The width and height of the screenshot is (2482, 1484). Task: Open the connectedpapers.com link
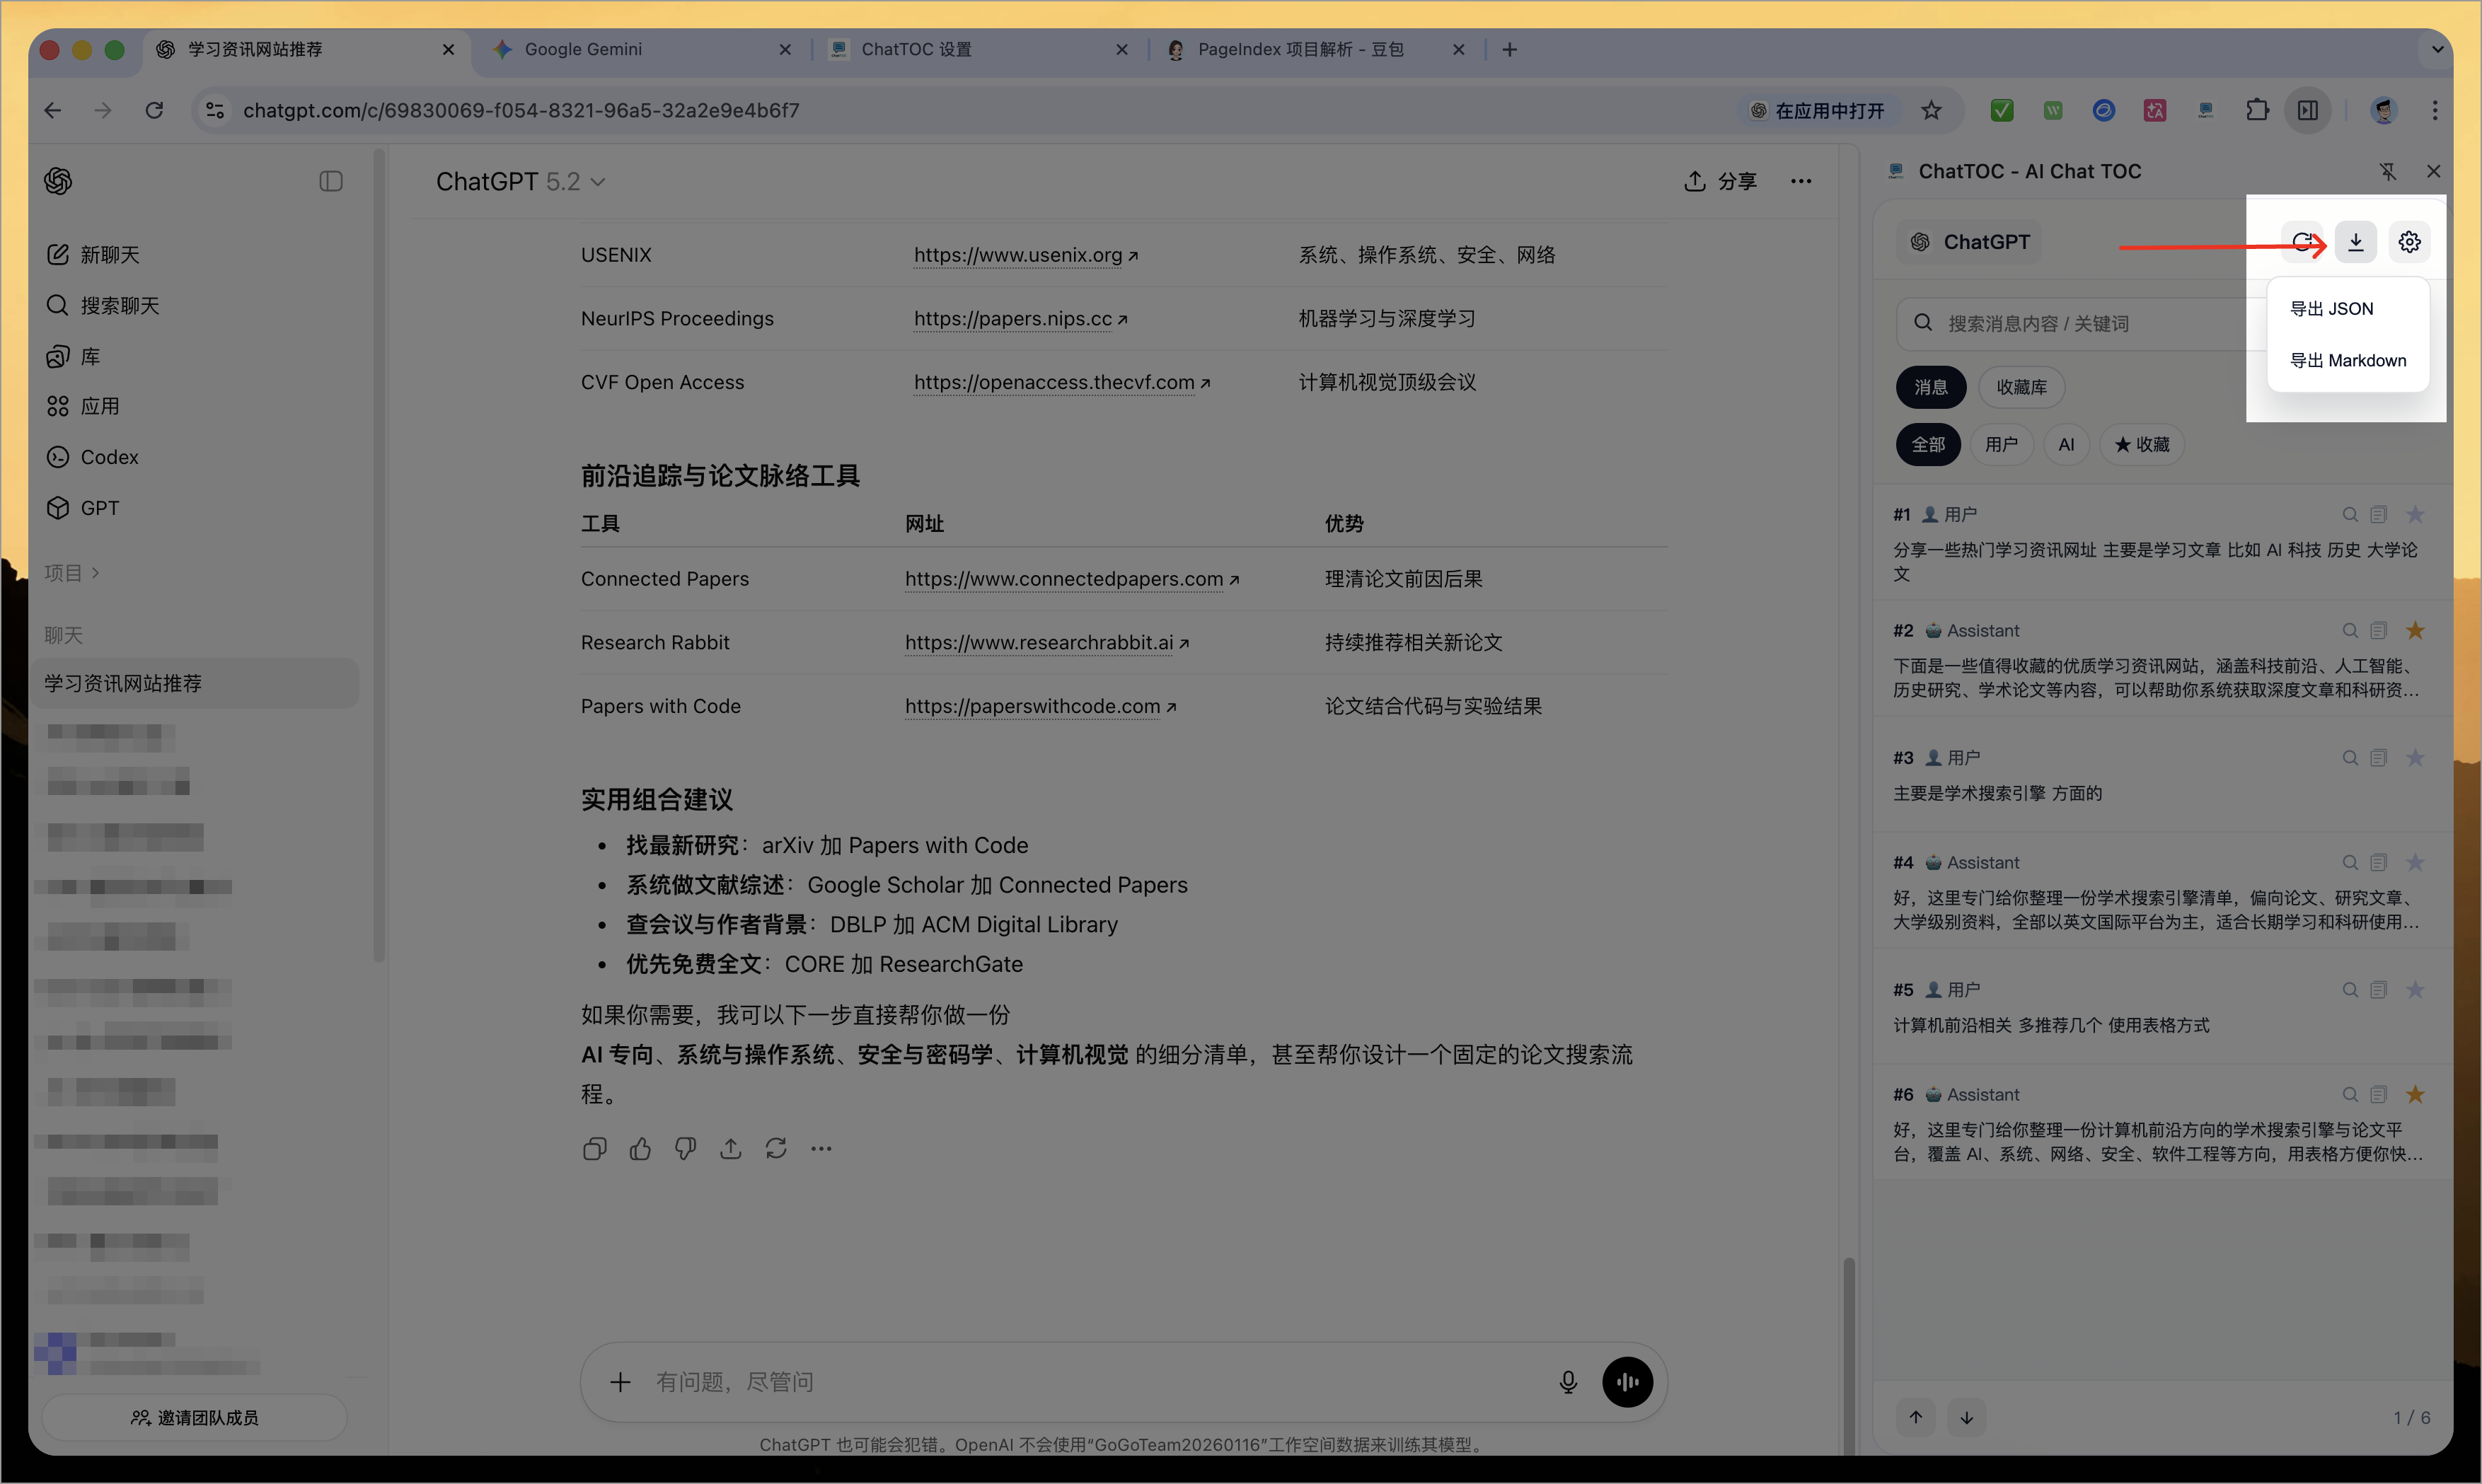point(1064,579)
